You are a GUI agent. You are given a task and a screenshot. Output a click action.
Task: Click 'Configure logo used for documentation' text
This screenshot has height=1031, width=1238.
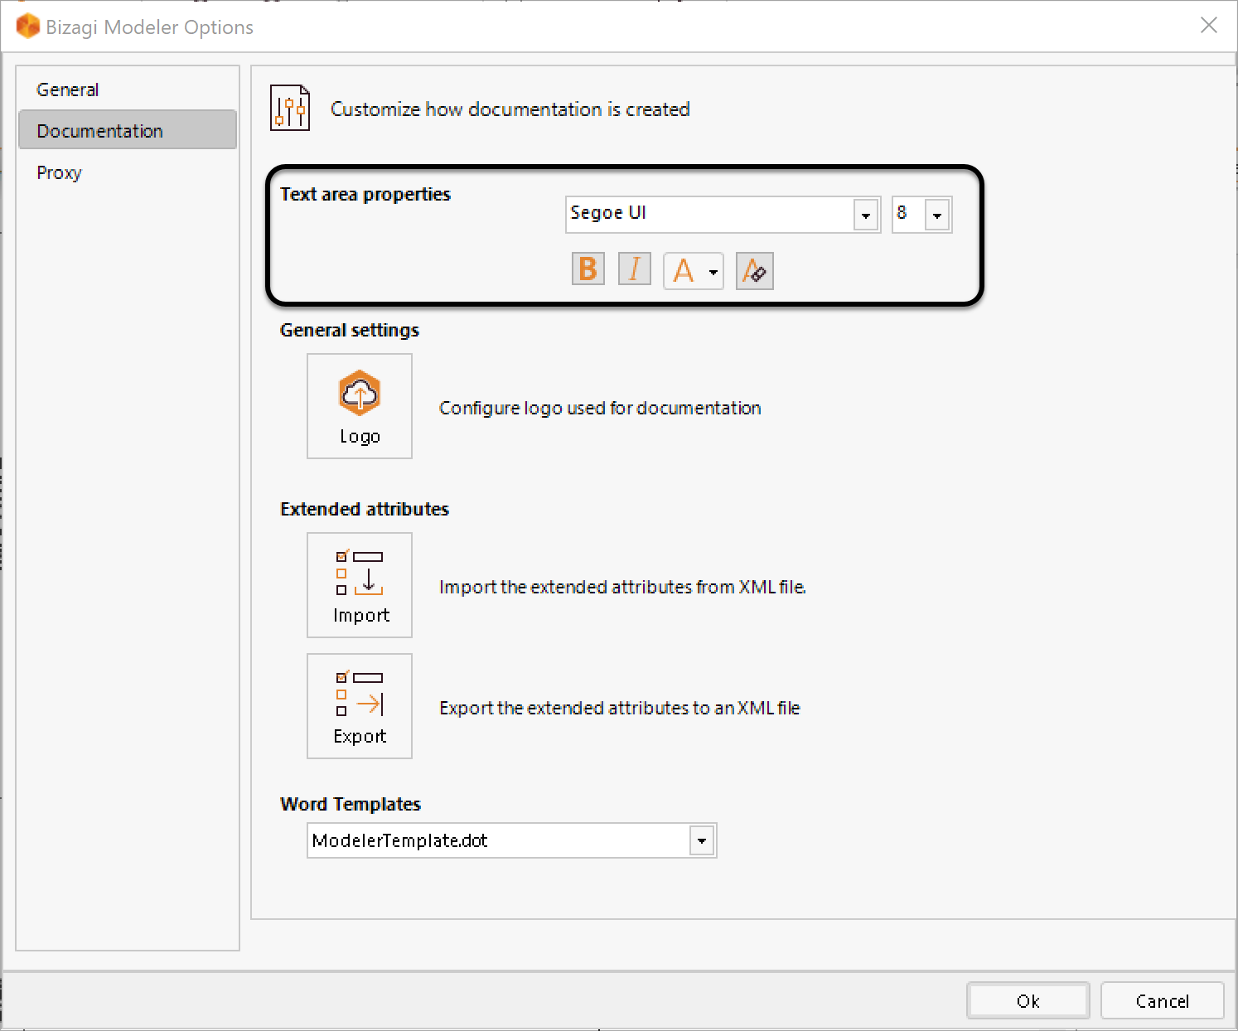click(600, 408)
